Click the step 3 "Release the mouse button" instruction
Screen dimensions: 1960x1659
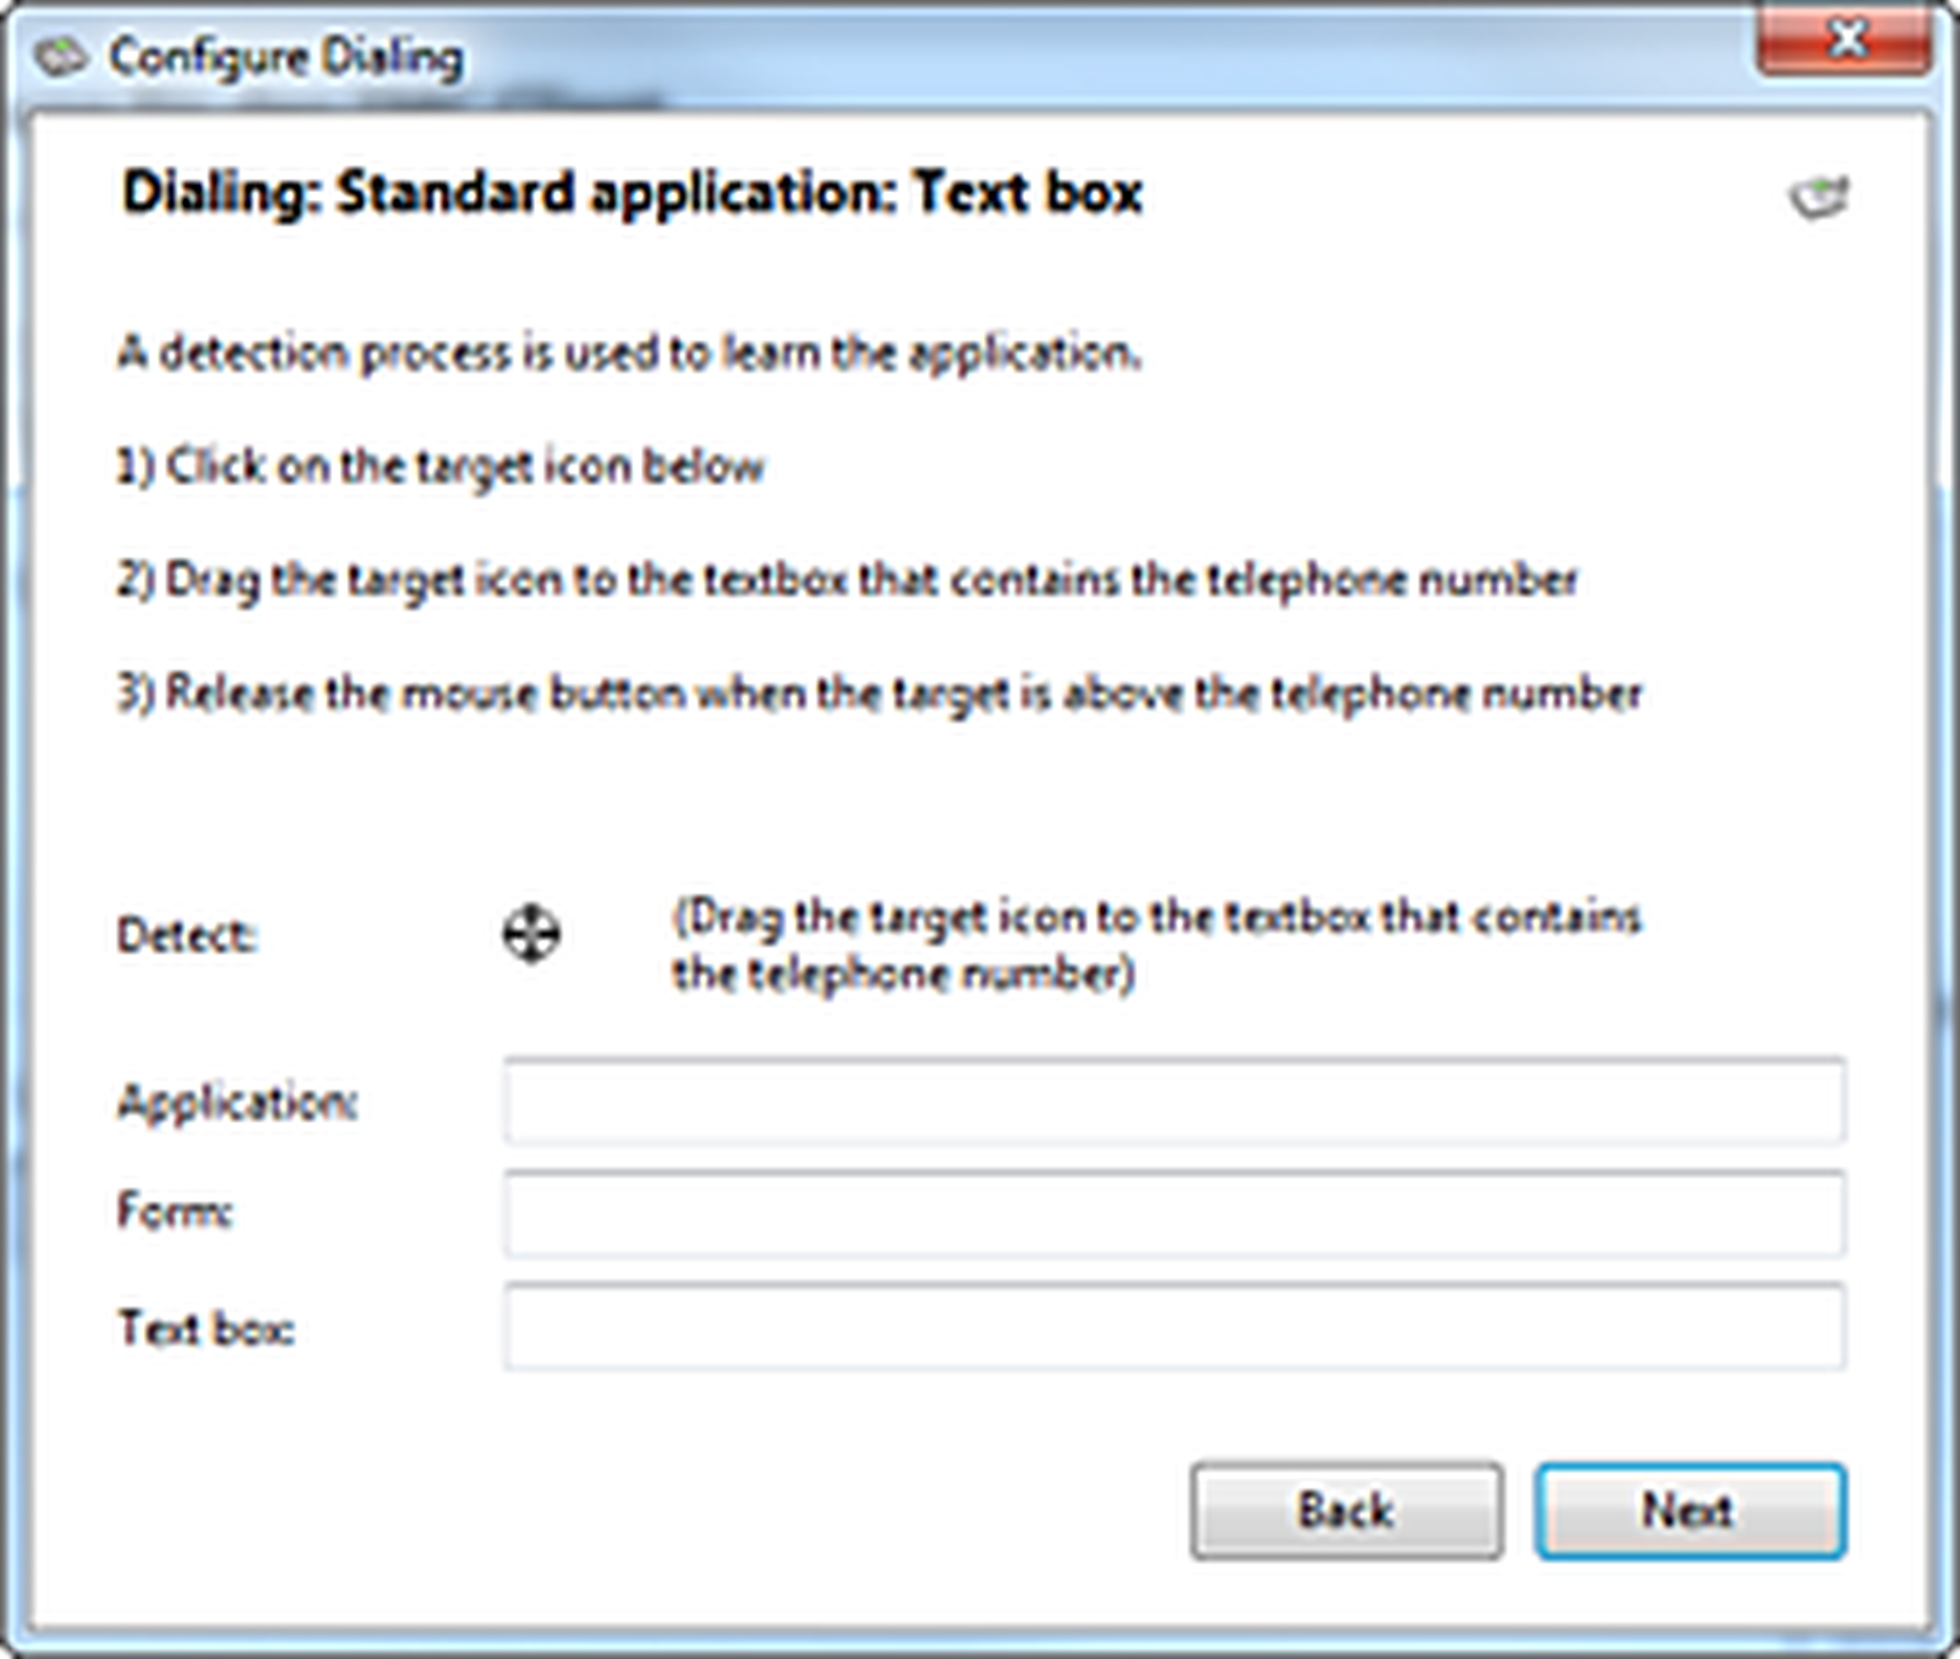pyautogui.click(x=879, y=694)
